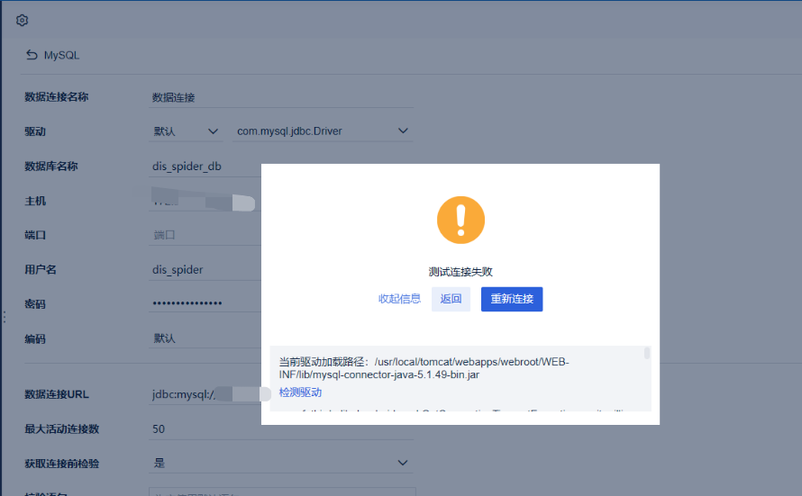Click the 最大活动连接数 label
This screenshot has height=496, width=802.
click(x=62, y=429)
